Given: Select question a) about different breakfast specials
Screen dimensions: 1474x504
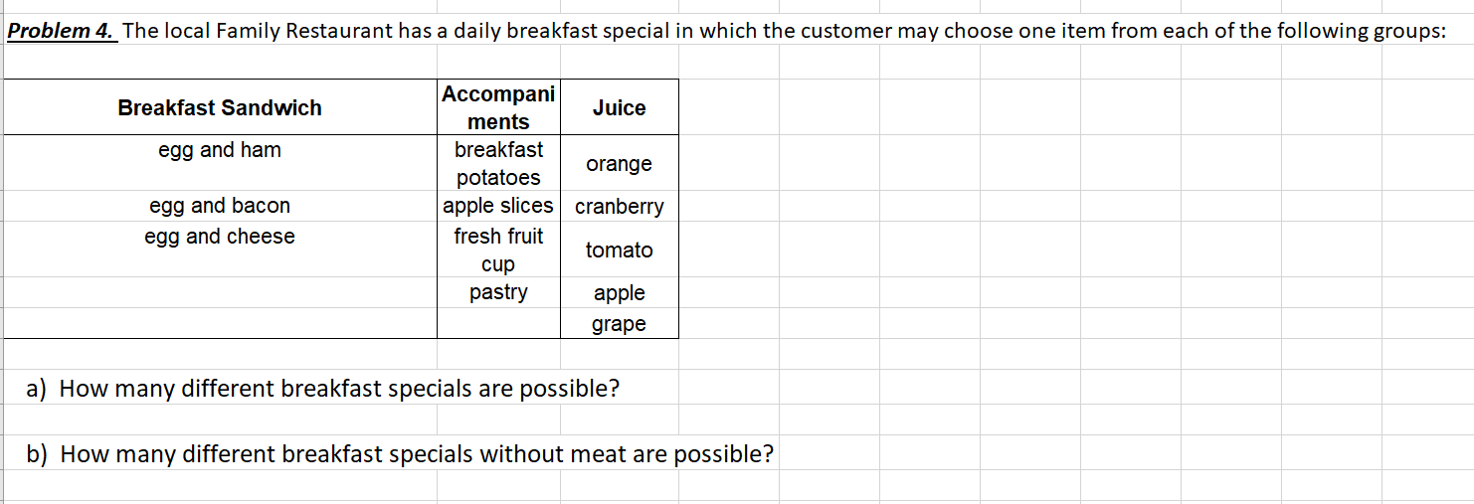Looking at the screenshot, I should pos(323,389).
